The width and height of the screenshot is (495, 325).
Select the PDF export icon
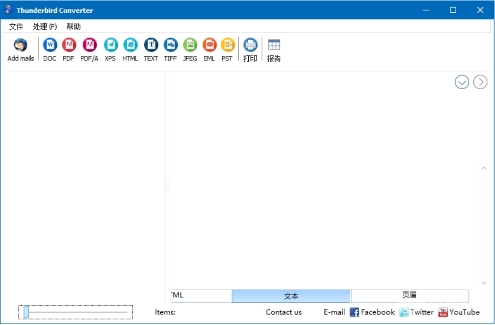(x=69, y=45)
